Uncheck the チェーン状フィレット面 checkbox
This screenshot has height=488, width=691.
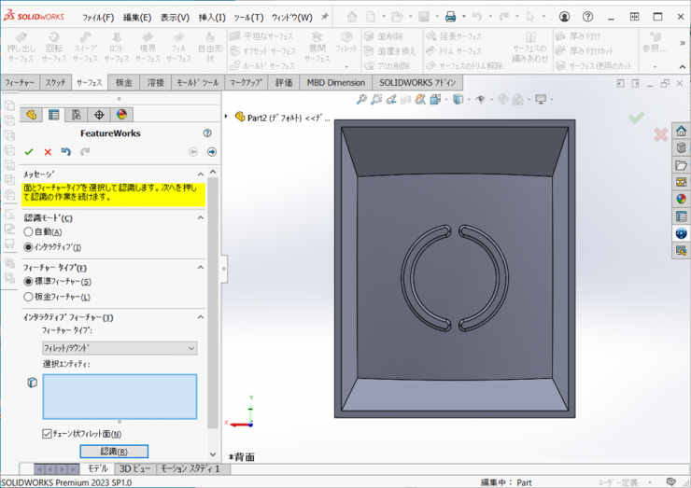(48, 434)
